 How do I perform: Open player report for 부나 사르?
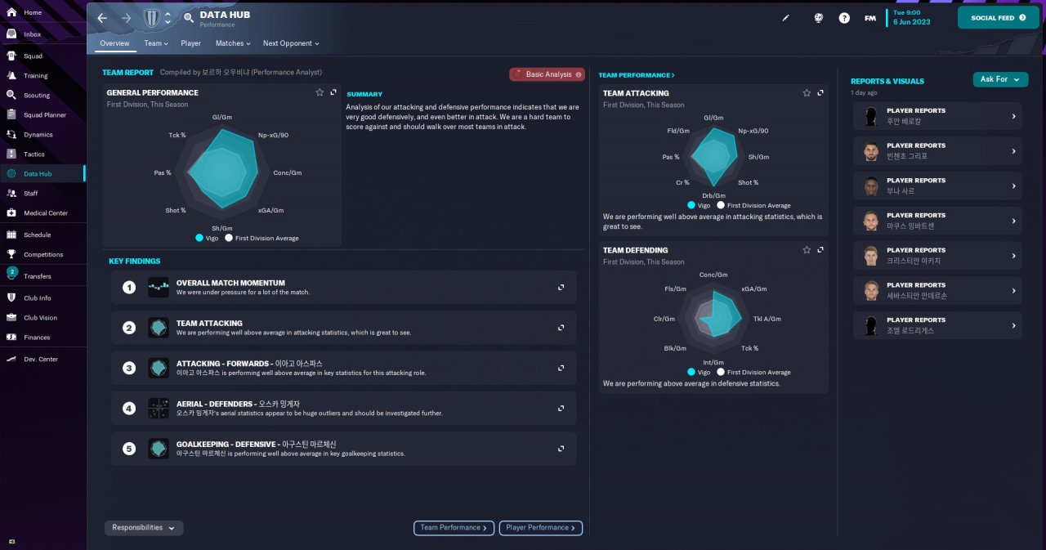(937, 186)
